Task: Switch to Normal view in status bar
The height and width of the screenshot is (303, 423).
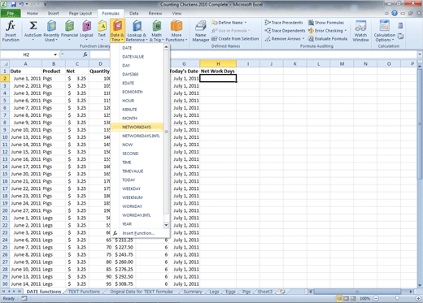Action: [x=339, y=298]
